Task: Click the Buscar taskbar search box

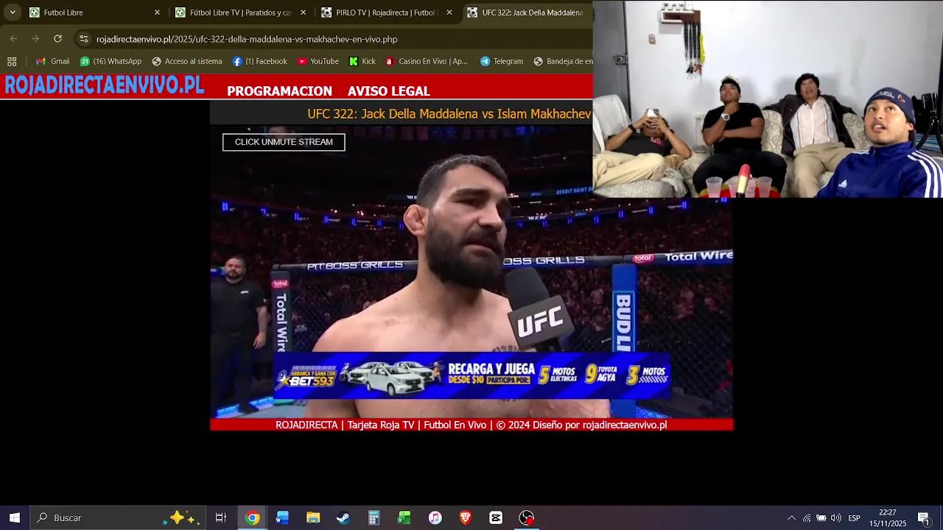Action: pos(118,517)
